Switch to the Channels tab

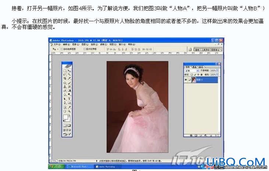point(194,67)
